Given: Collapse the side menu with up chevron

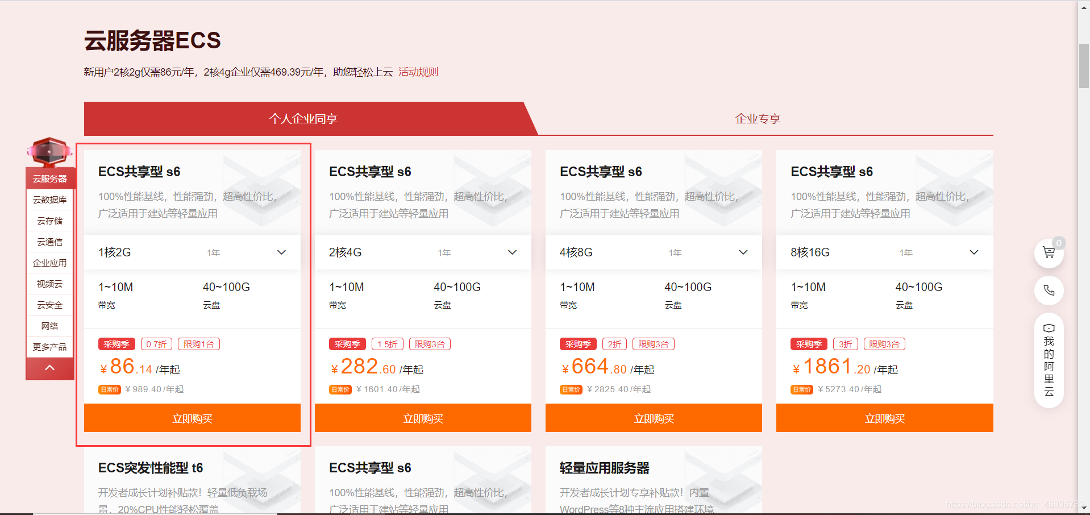Looking at the screenshot, I should pos(50,368).
